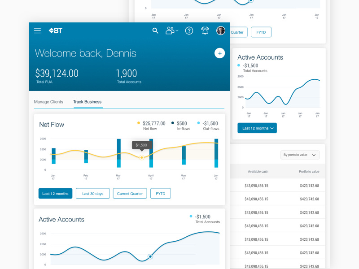This screenshot has height=269, width=359.
Task: Click the highlighted data point on Active Accounts chart
Action: (150, 256)
